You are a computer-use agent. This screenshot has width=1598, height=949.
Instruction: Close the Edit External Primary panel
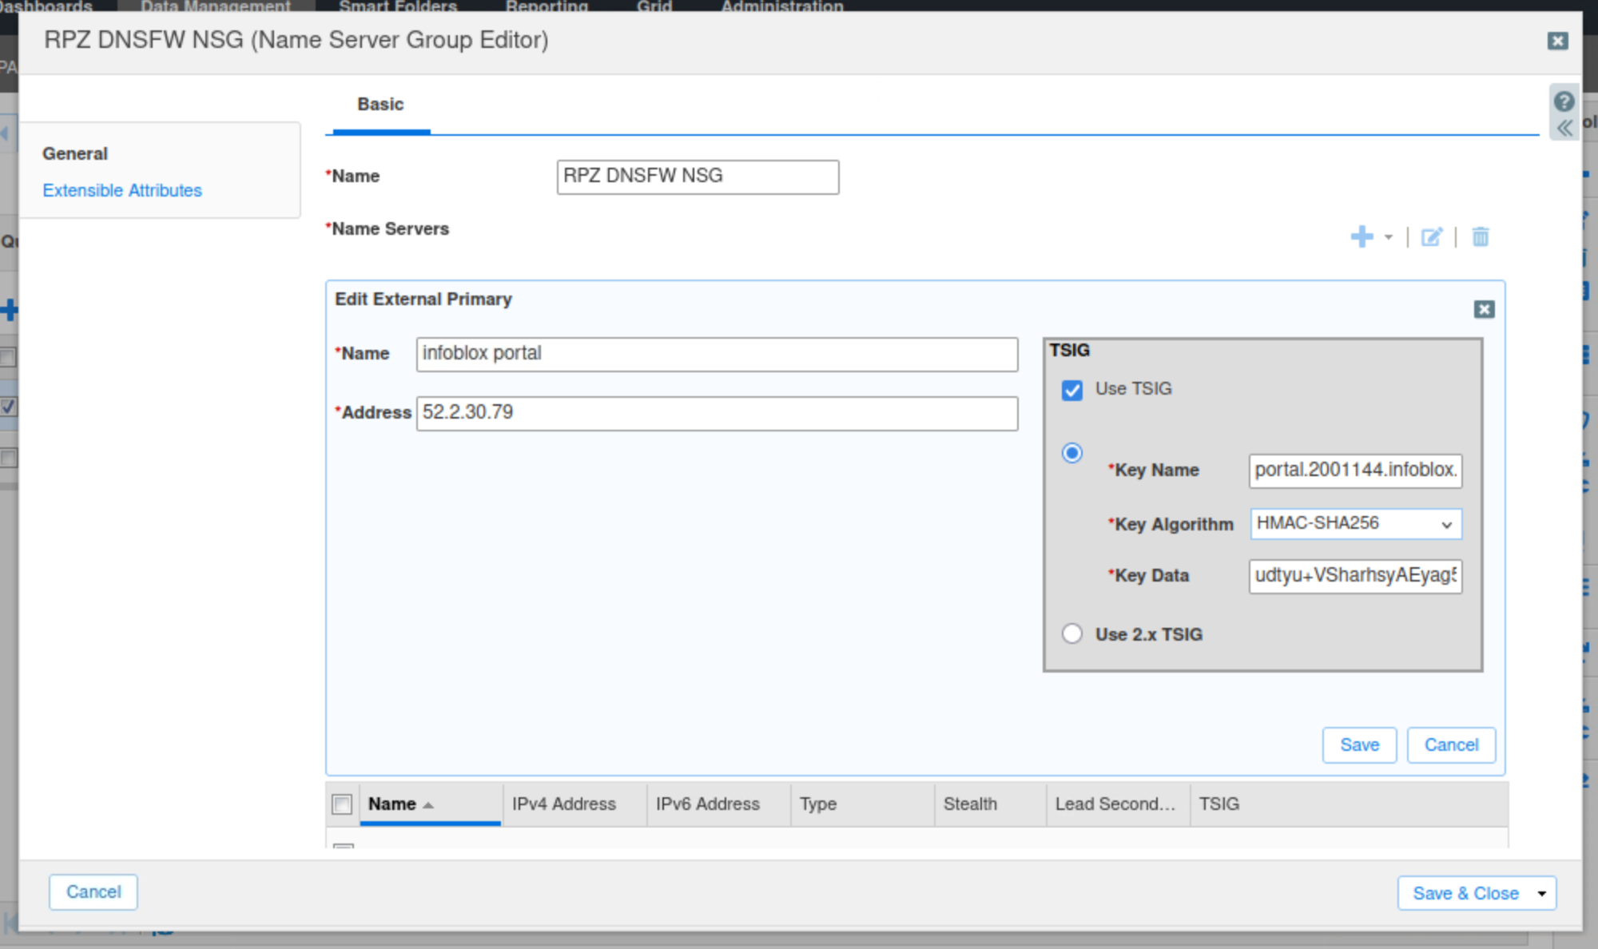1484,309
